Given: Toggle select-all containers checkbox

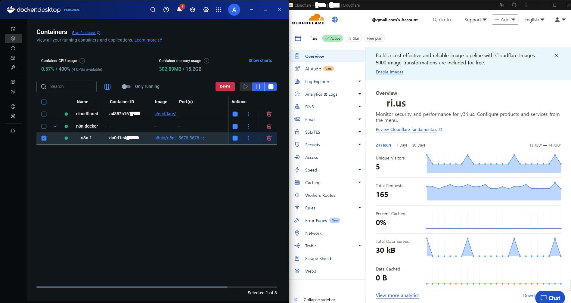Looking at the screenshot, I should [x=44, y=102].
